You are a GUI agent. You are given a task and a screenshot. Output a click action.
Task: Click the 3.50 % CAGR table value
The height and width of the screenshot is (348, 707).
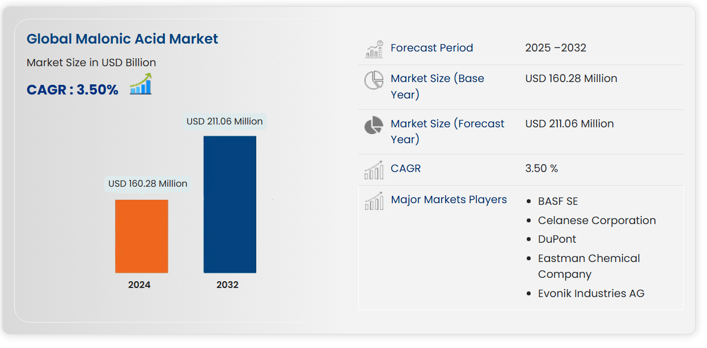point(541,169)
